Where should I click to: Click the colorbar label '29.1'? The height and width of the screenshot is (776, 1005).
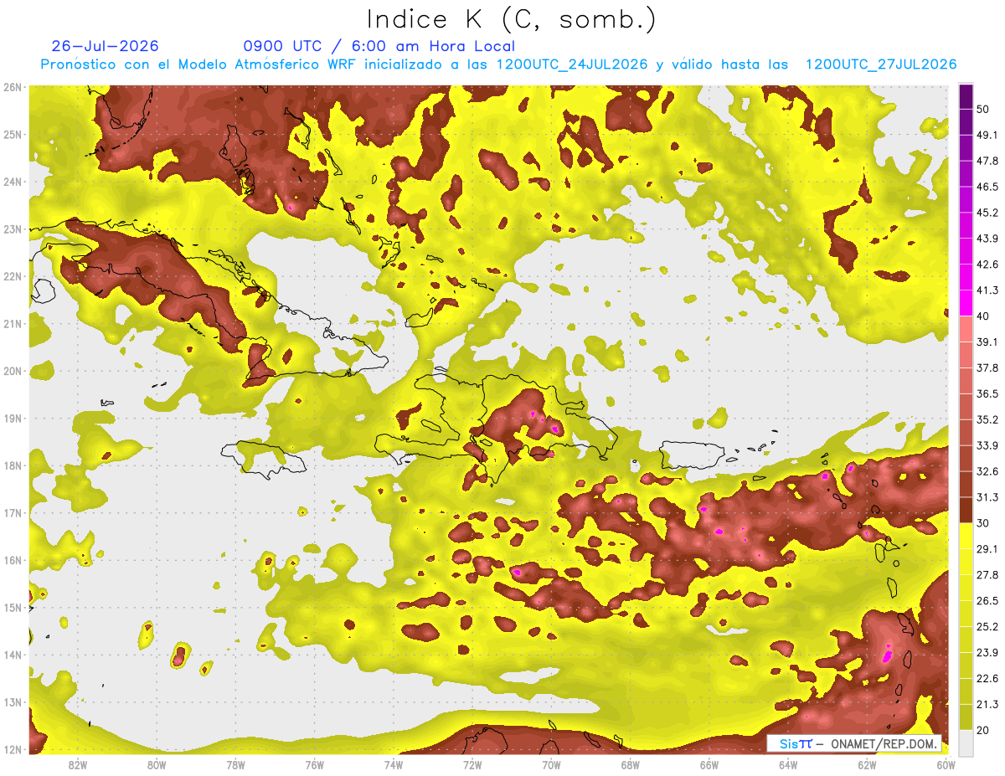pyautogui.click(x=987, y=548)
